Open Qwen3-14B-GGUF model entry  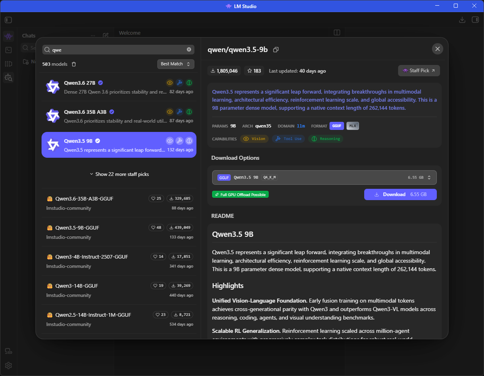[119, 290]
